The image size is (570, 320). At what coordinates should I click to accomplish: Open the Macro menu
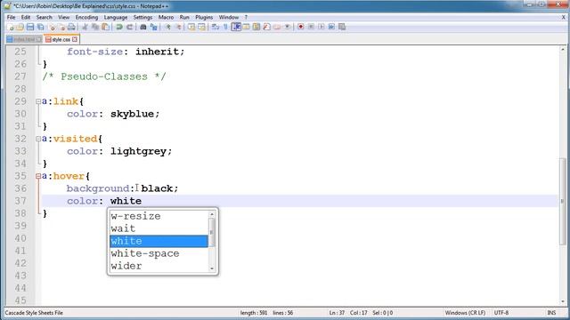pyautogui.click(x=166, y=17)
